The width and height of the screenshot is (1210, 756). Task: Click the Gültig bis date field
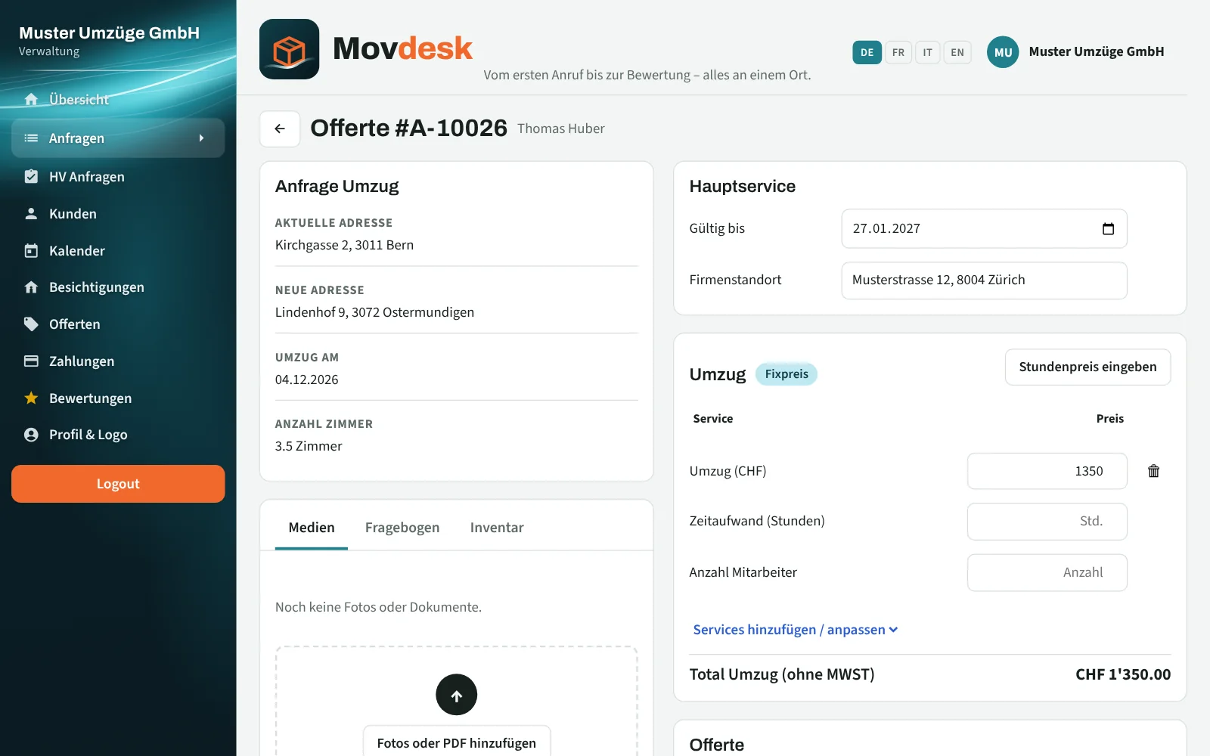[984, 228]
